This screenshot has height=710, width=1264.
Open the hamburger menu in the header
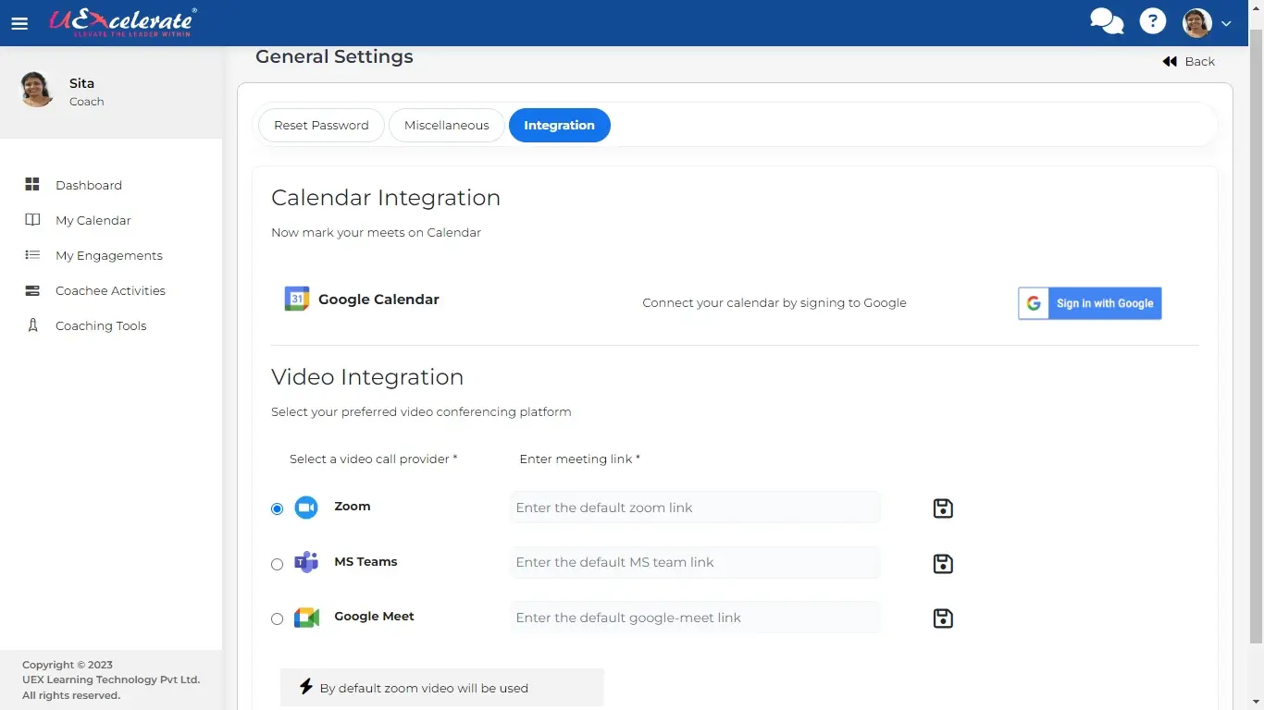point(19,24)
